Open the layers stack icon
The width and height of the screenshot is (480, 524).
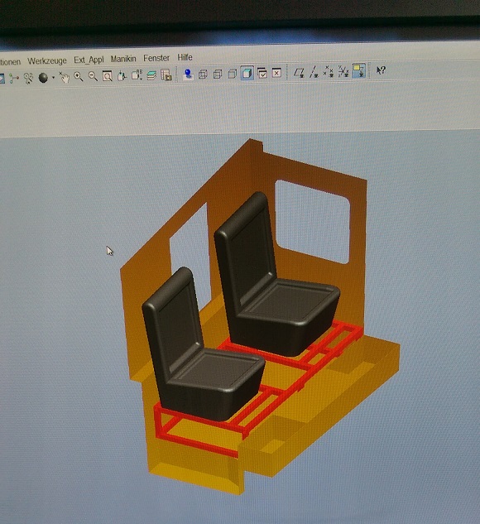click(x=151, y=75)
